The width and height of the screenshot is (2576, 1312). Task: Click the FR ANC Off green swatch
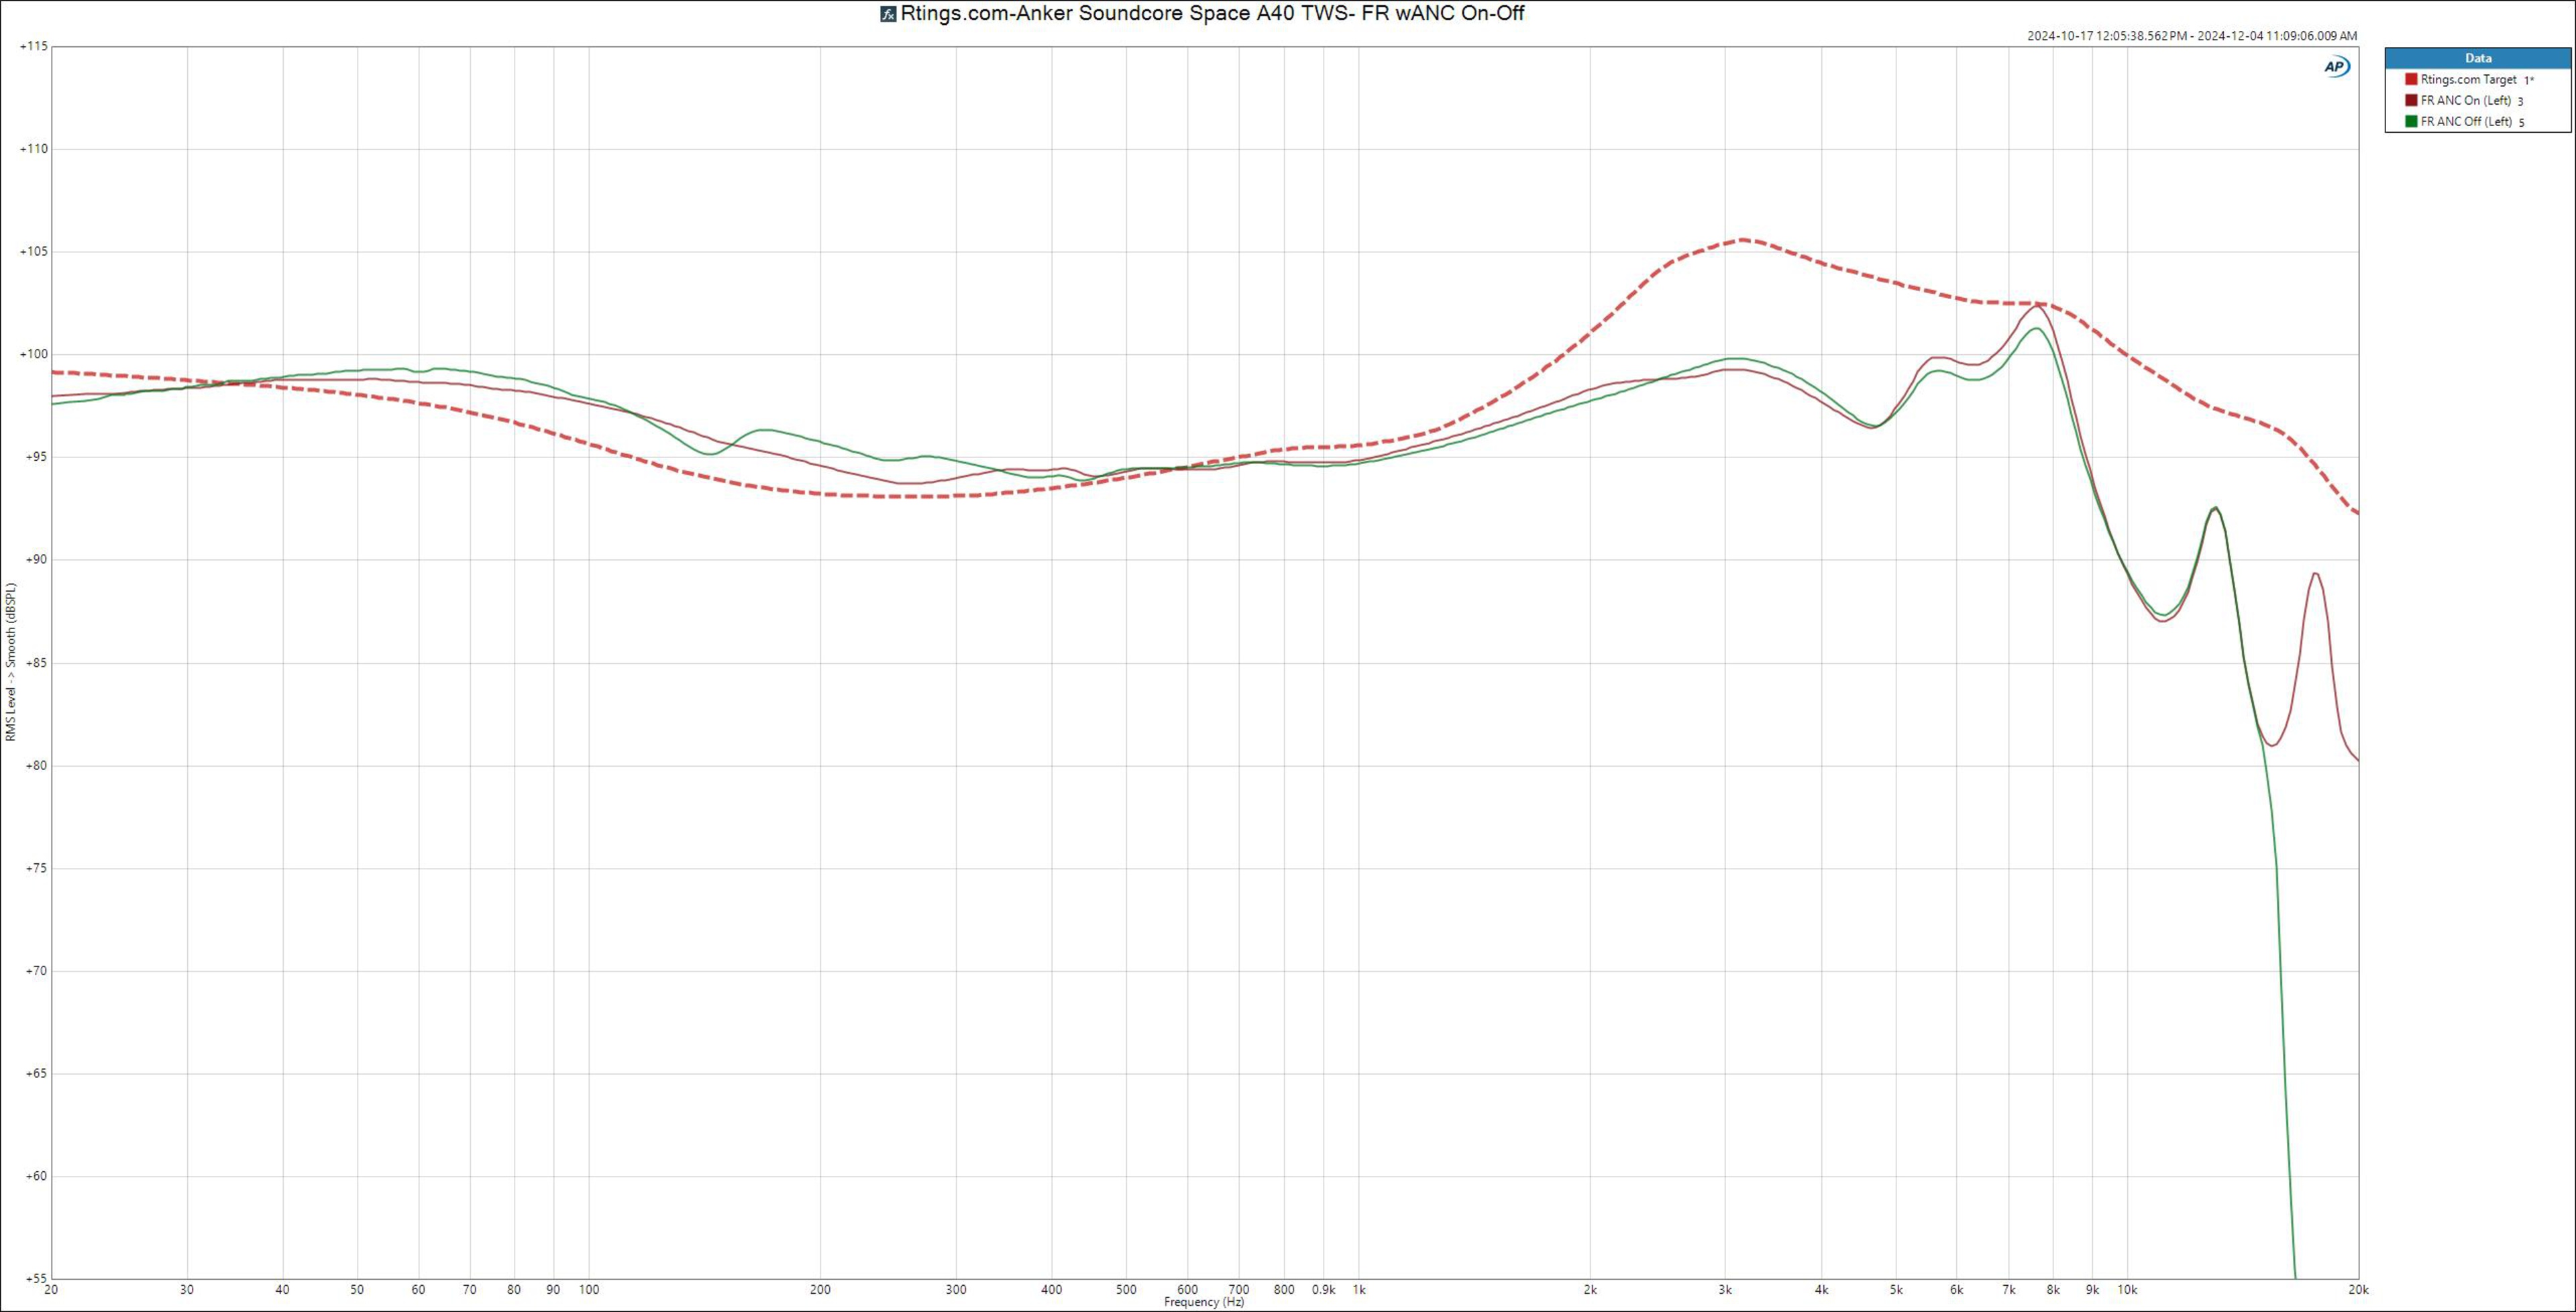[x=2411, y=121]
